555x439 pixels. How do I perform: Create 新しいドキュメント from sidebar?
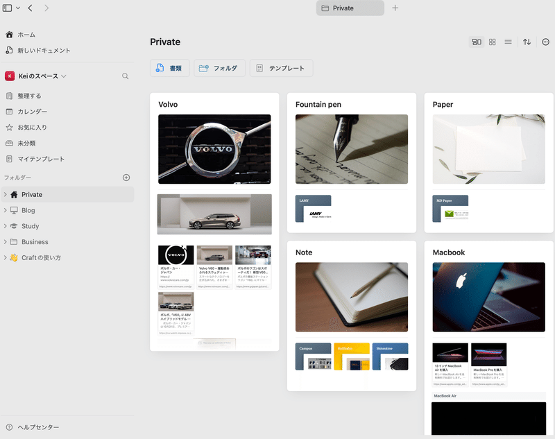pos(44,50)
